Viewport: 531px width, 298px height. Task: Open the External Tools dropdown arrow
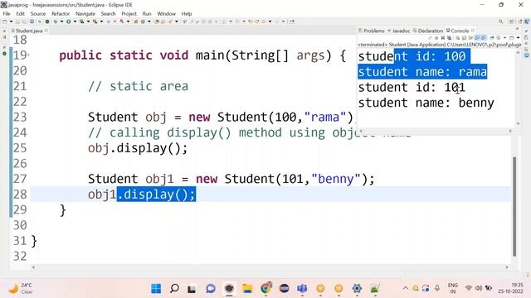click(x=101, y=22)
